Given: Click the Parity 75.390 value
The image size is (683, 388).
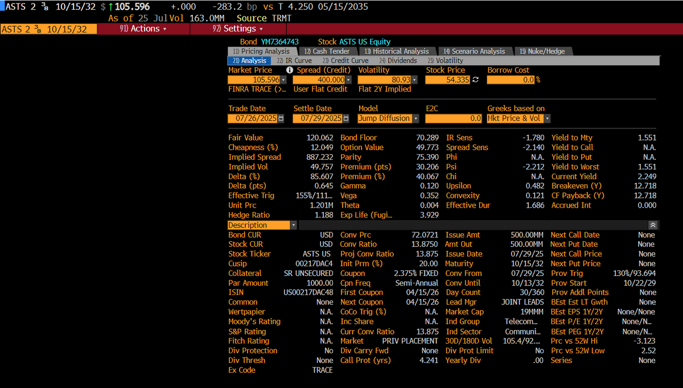Looking at the screenshot, I should point(428,157).
